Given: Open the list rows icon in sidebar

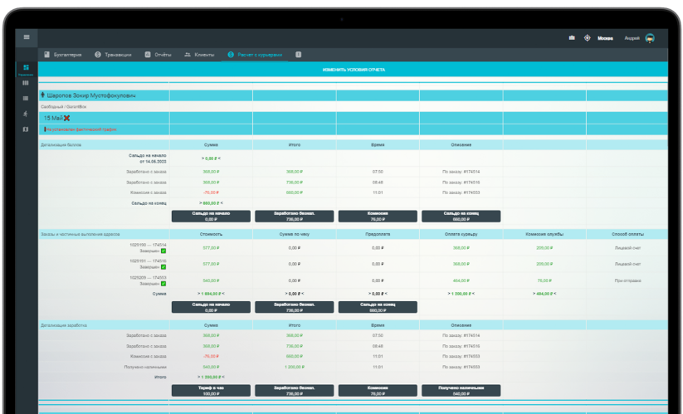Looking at the screenshot, I should click(26, 99).
